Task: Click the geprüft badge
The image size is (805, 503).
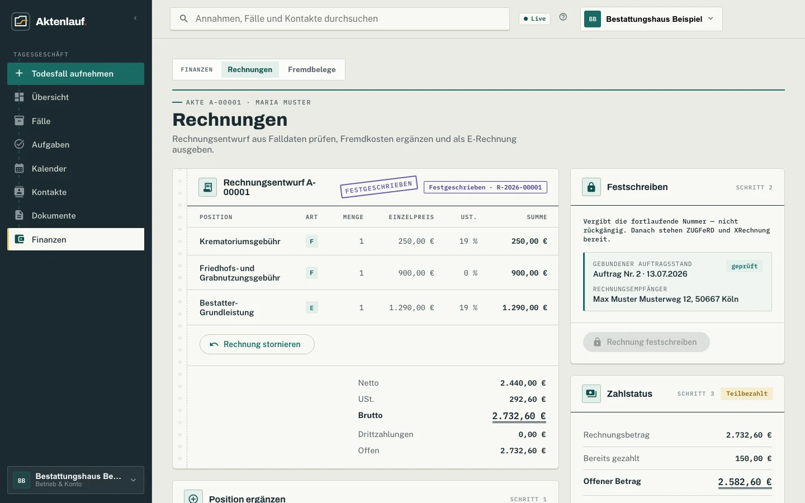Action: click(745, 266)
